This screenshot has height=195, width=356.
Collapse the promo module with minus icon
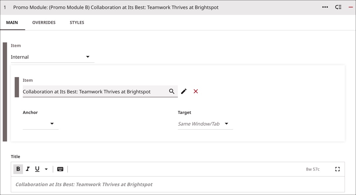click(x=351, y=7)
